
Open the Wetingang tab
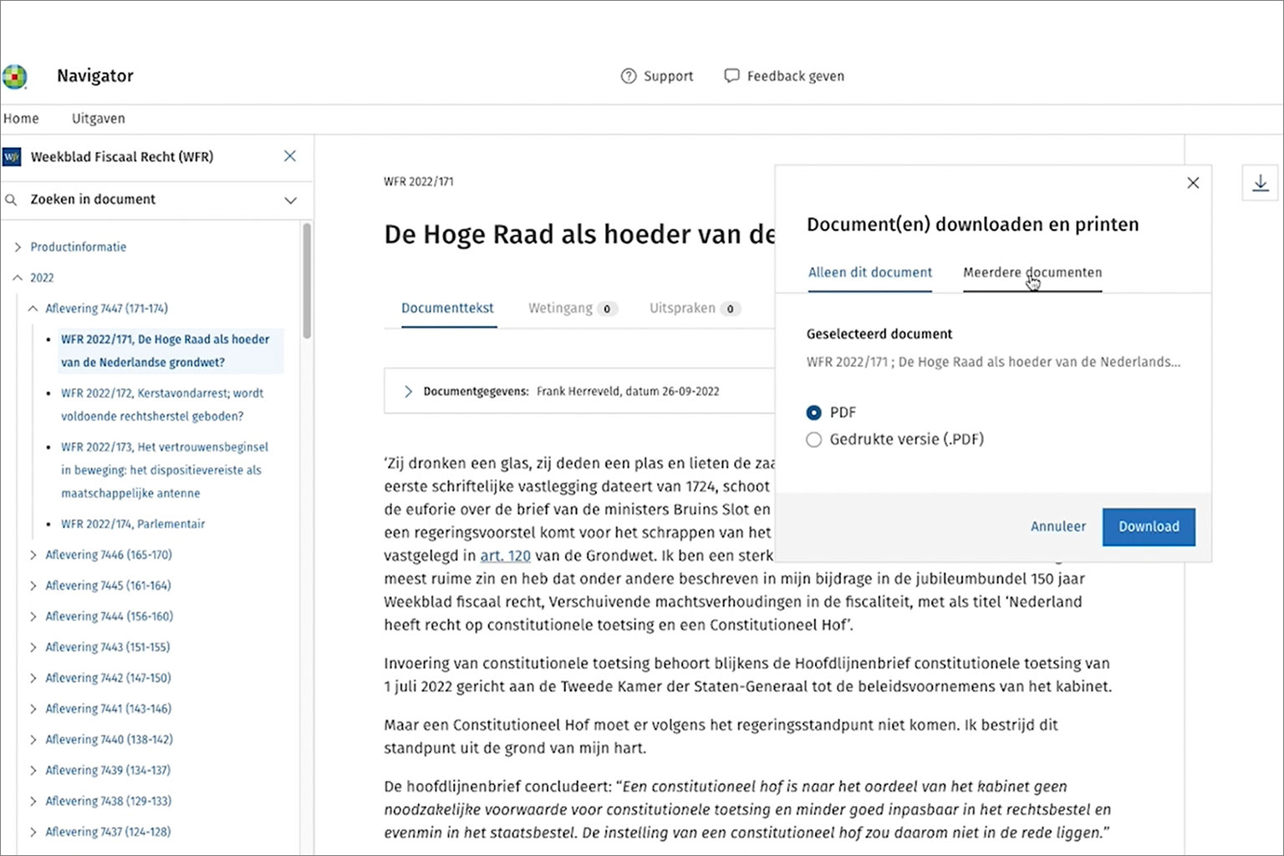click(x=560, y=308)
